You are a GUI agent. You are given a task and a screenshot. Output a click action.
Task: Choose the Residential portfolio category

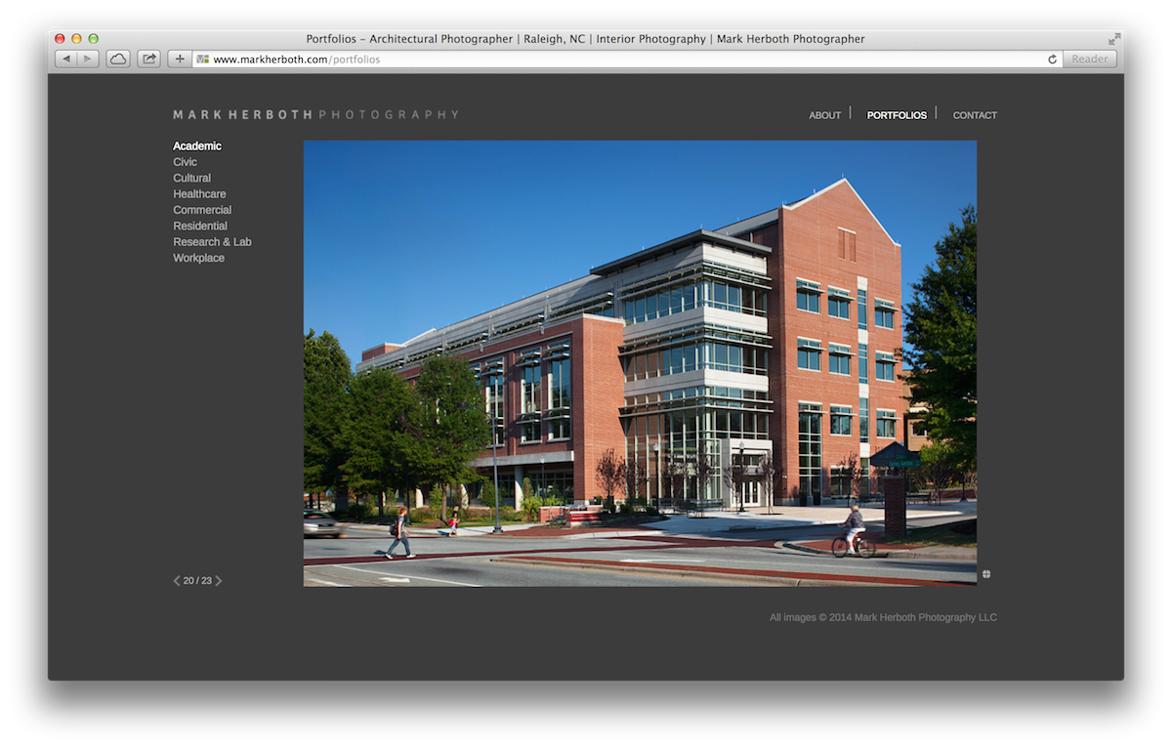(x=200, y=226)
